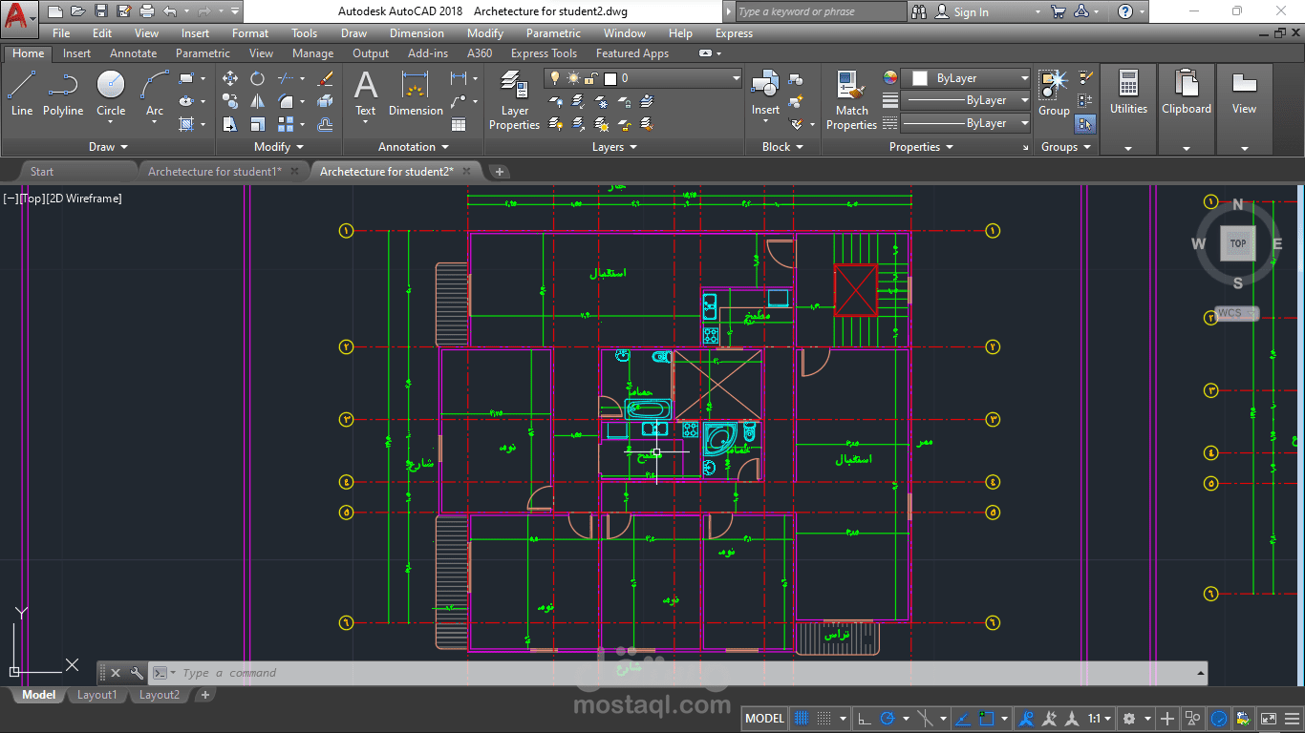Image resolution: width=1305 pixels, height=733 pixels.
Task: Click the Insert block icon
Action: [765, 94]
